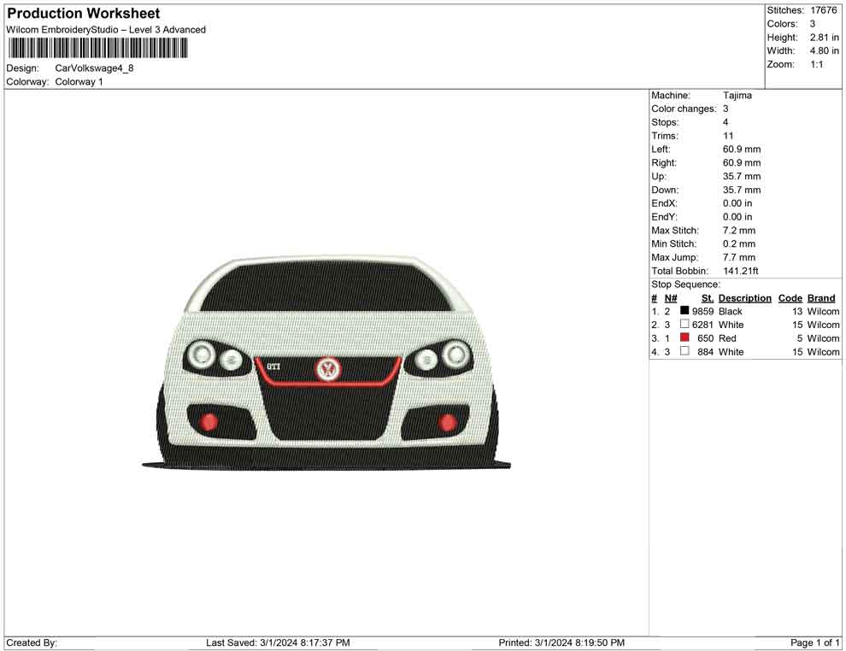The width and height of the screenshot is (846, 651).
Task: Click the black color swatch in stop sequence
Action: 684,311
